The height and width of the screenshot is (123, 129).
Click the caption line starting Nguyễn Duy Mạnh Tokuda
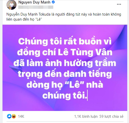tap(64, 15)
